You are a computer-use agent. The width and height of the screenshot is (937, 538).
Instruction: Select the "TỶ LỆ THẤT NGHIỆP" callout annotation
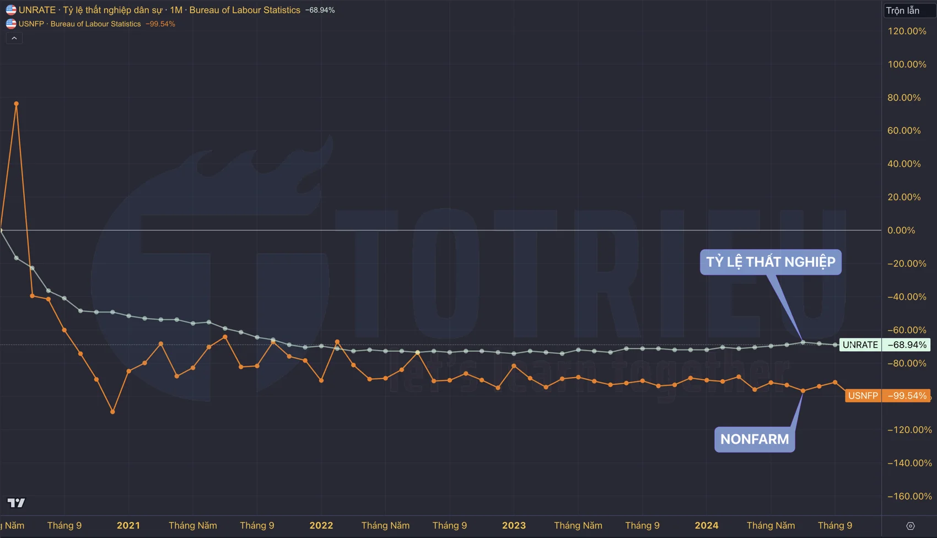click(x=771, y=262)
